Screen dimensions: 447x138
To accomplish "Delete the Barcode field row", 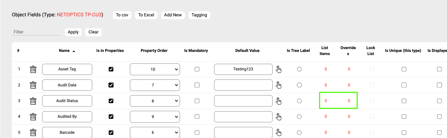I will [x=33, y=132].
